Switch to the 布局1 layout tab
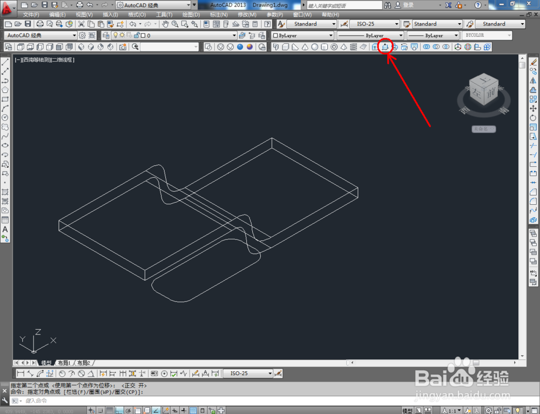This screenshot has height=414, width=540. 64,363
